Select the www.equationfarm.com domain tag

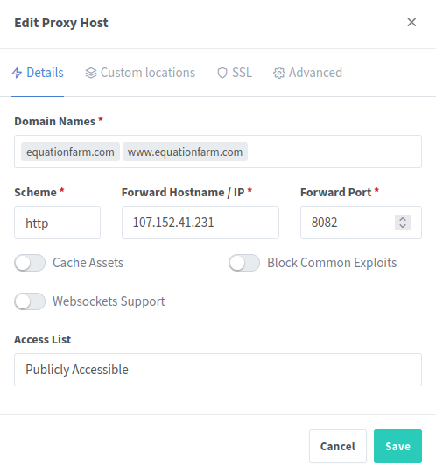coord(185,152)
